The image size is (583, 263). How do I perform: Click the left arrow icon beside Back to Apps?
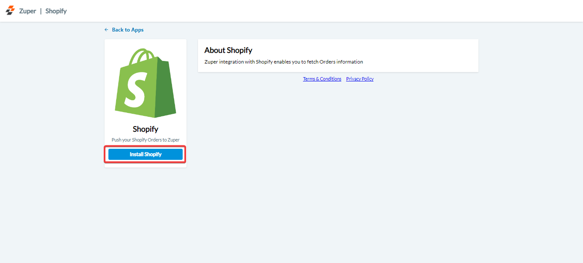coord(106,30)
